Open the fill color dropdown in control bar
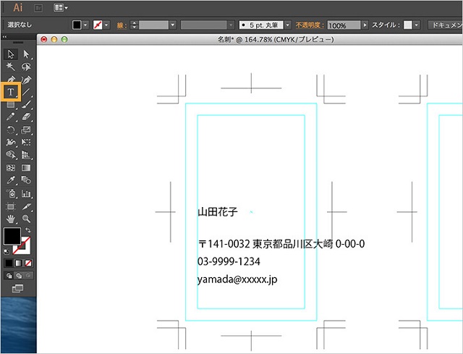This screenshot has width=463, height=354. point(87,25)
